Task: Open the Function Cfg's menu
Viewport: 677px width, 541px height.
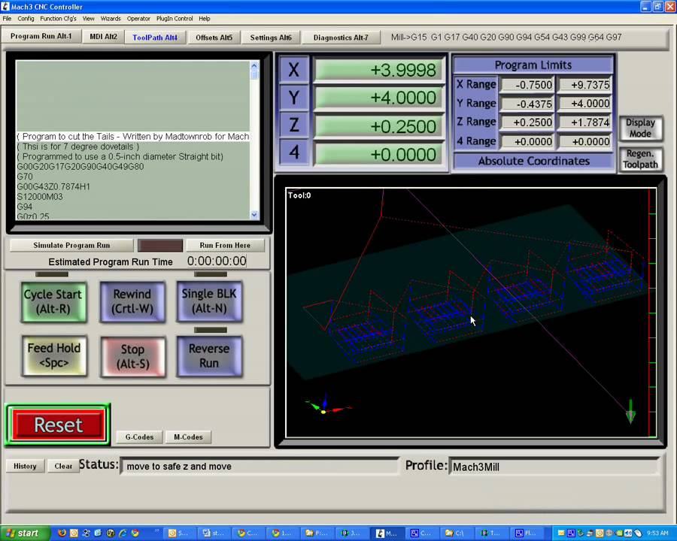Action: (x=58, y=19)
